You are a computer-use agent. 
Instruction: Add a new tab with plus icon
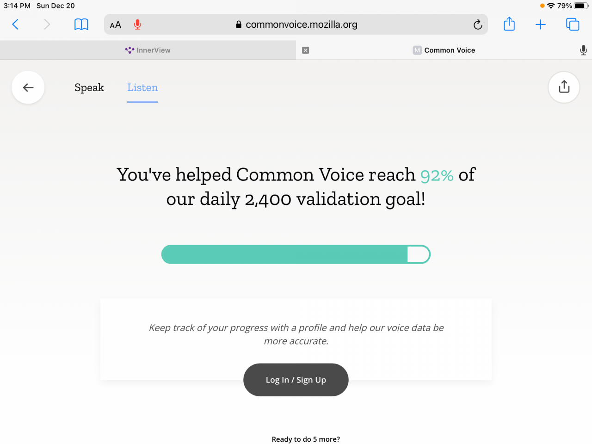pos(541,25)
